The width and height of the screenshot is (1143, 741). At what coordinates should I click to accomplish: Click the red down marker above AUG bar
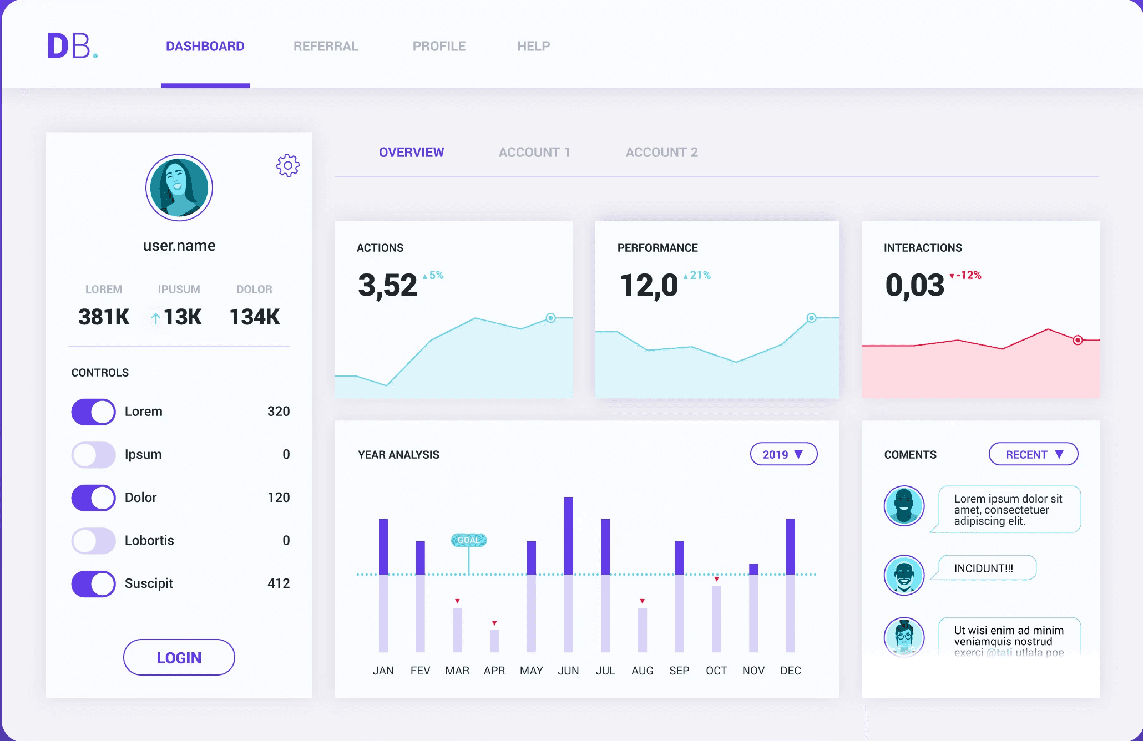pos(642,601)
